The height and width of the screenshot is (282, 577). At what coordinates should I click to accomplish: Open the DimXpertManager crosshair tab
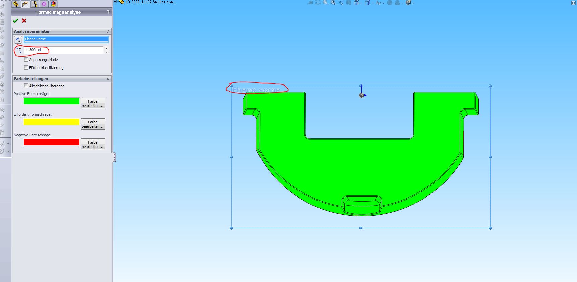(x=44, y=4)
